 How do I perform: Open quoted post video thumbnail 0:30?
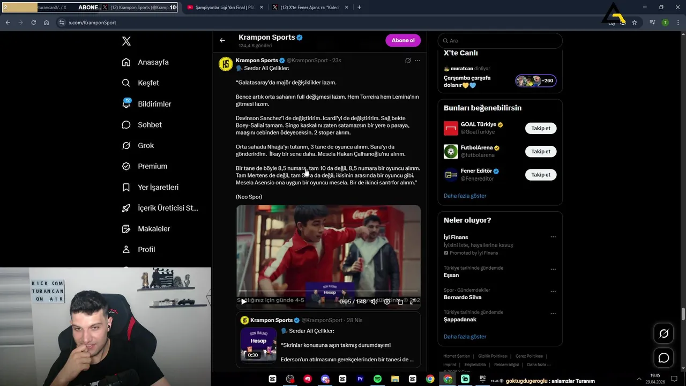click(258, 345)
